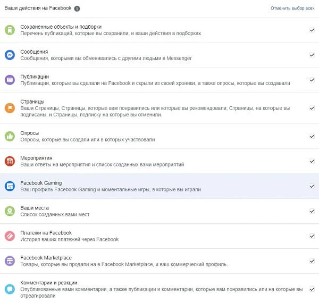Toggle the Платежи на Facebook checkbox

point(312,236)
